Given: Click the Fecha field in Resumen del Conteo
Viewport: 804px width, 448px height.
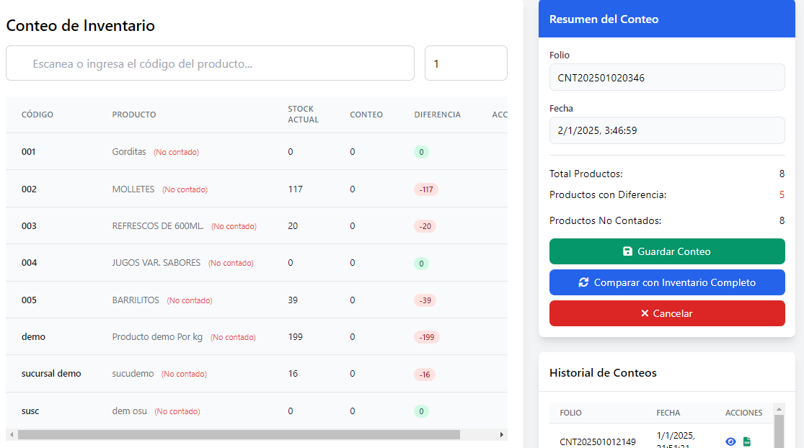Looking at the screenshot, I should click(666, 130).
